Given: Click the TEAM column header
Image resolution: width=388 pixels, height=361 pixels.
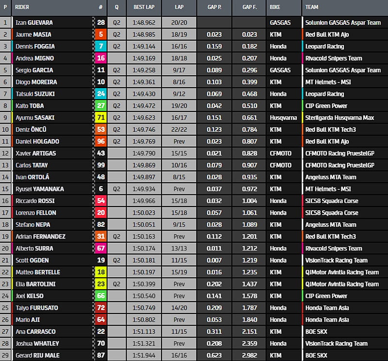Looking at the screenshot, I should tap(312, 7).
